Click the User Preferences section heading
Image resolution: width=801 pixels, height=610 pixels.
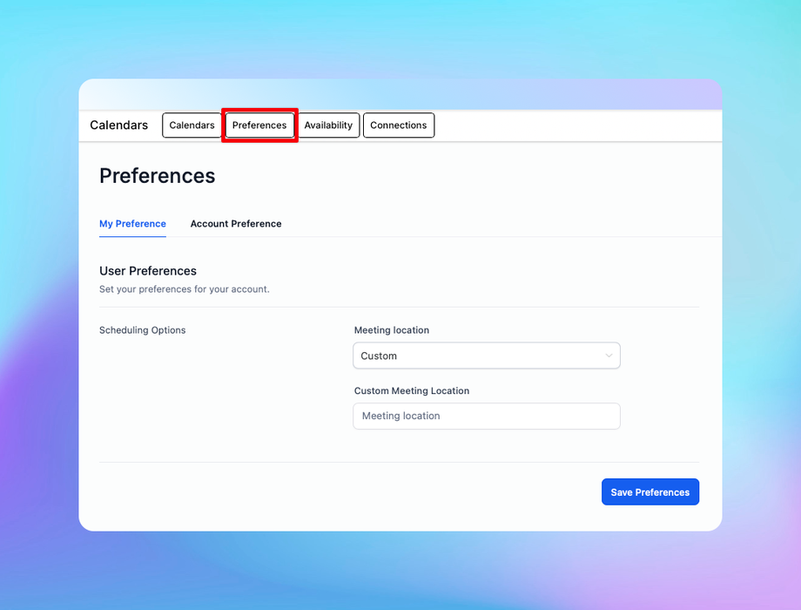tap(148, 271)
